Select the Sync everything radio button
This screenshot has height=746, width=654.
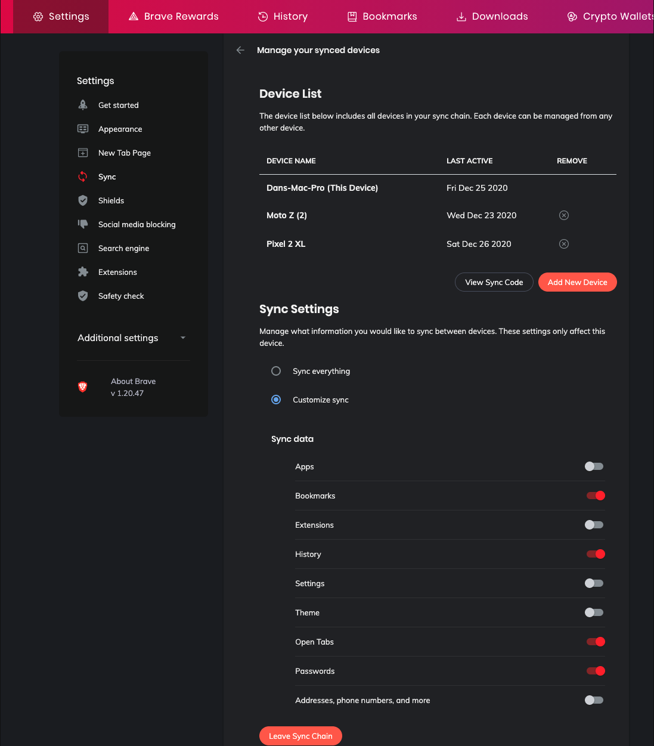click(x=276, y=371)
